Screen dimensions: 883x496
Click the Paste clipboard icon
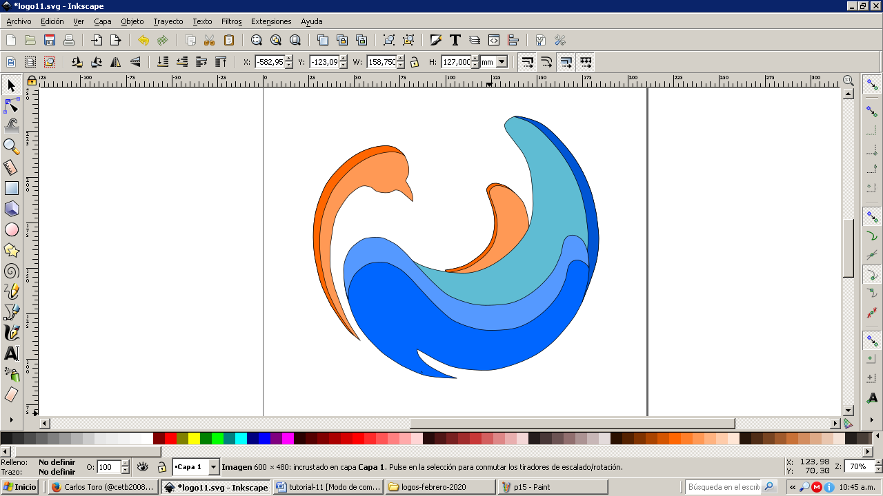(x=229, y=40)
